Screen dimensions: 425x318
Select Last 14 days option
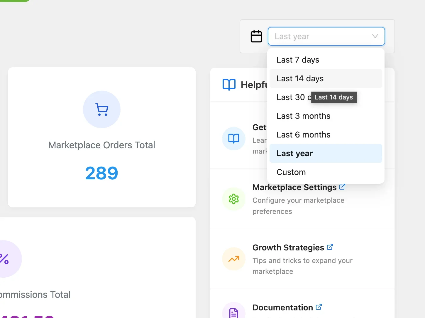pyautogui.click(x=326, y=78)
